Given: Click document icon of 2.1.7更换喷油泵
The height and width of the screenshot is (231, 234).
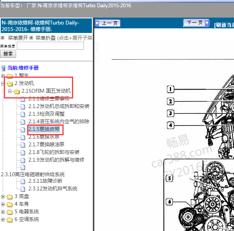Looking at the screenshot, I should [x=23, y=145].
